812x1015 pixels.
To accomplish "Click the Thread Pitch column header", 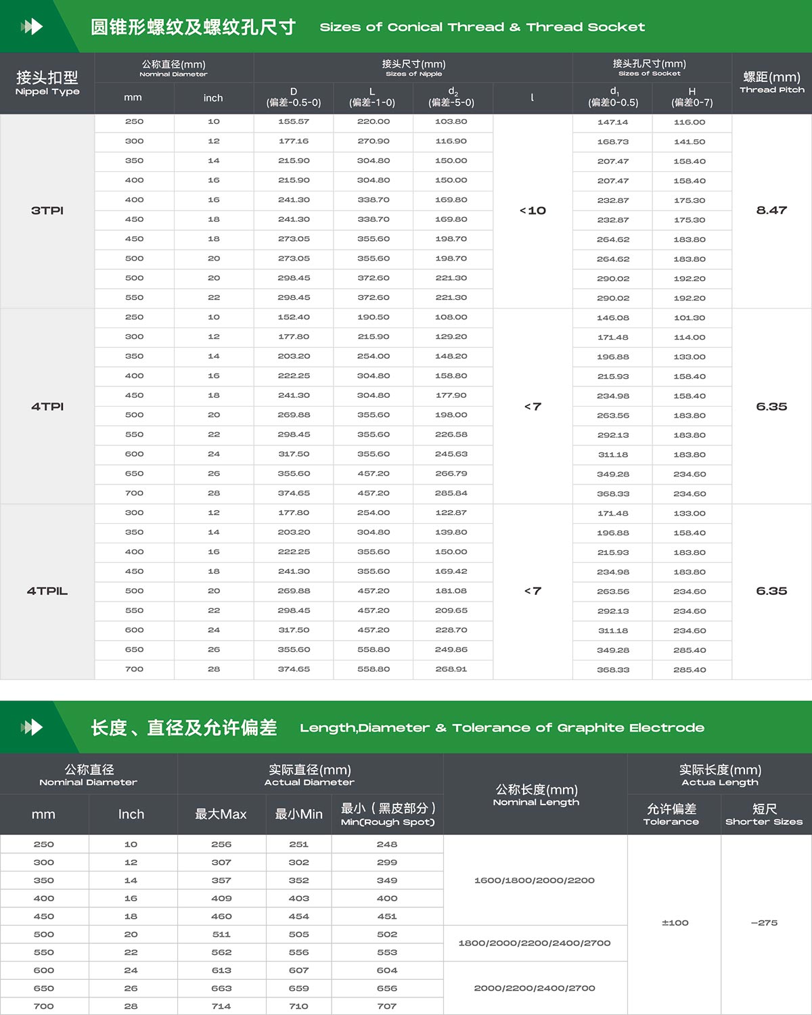I will click(771, 83).
